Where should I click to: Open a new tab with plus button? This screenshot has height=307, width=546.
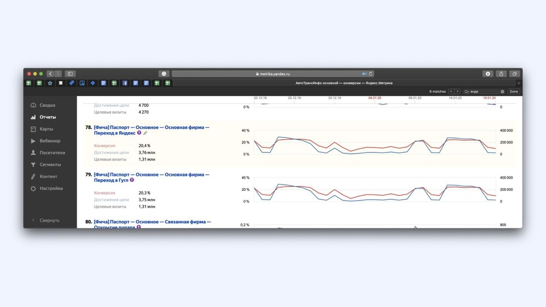pyautogui.click(x=518, y=83)
